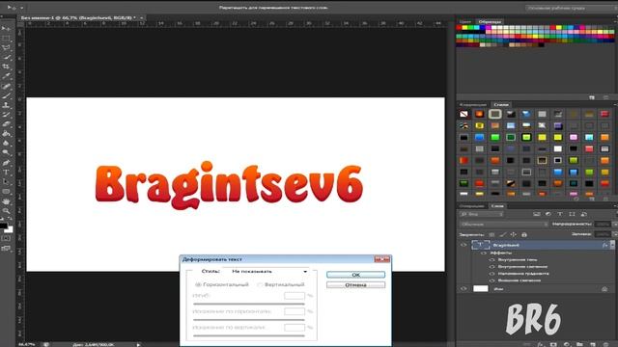Select the Path Selection tool
This screenshot has height=347, width=618.
(6, 182)
